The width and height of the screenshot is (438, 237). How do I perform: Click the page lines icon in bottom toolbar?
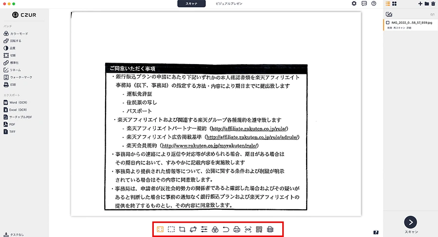pos(270,229)
